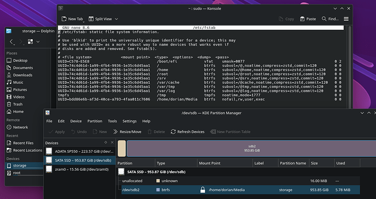The image size is (376, 199).
Task: Click small unallocated block in partition bar
Action: (x=122, y=148)
